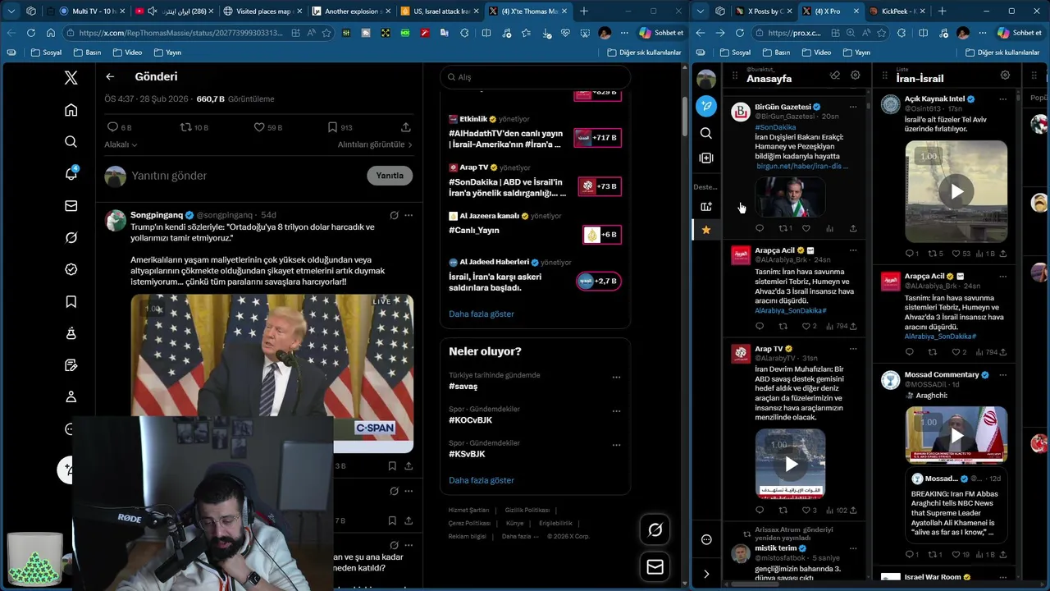Open more menu for #KOCvBJK trend
1050x591 pixels.
tap(616, 411)
